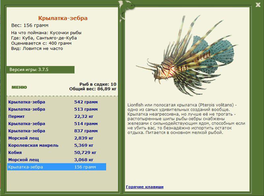Select the Королевская макрель 5,369 кг row

click(56, 145)
